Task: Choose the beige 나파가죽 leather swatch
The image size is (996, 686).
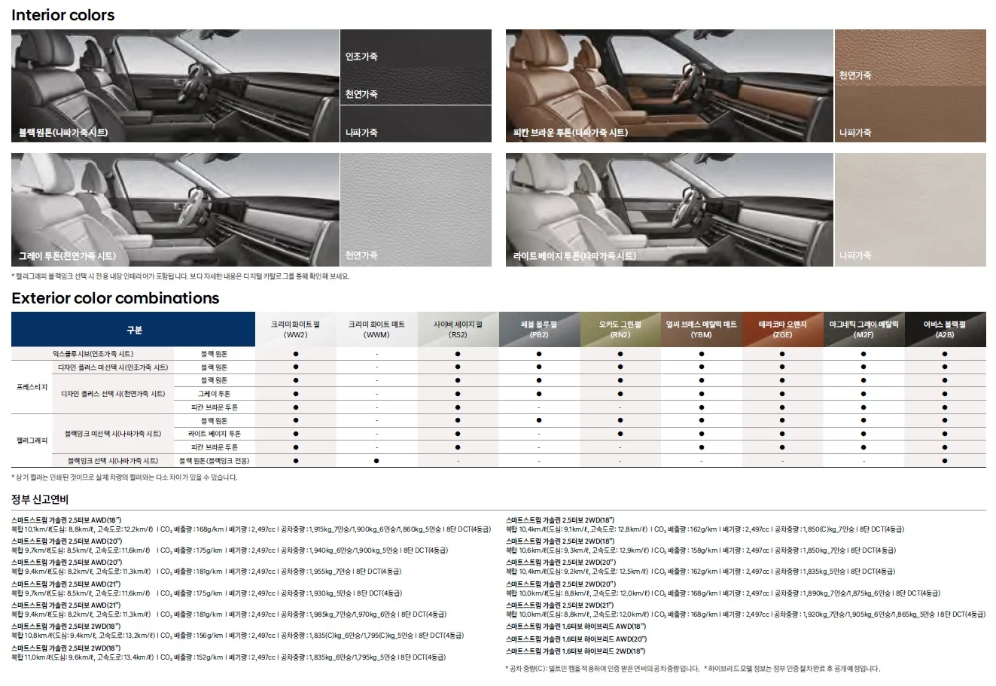Action: coord(910,209)
